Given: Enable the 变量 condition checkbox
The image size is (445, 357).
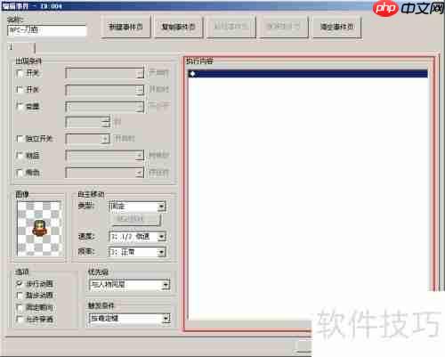Looking at the screenshot, I should (x=20, y=106).
